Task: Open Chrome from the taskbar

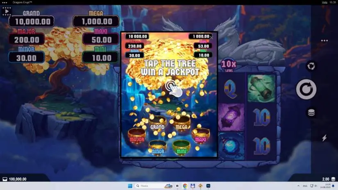Action: coord(185,185)
